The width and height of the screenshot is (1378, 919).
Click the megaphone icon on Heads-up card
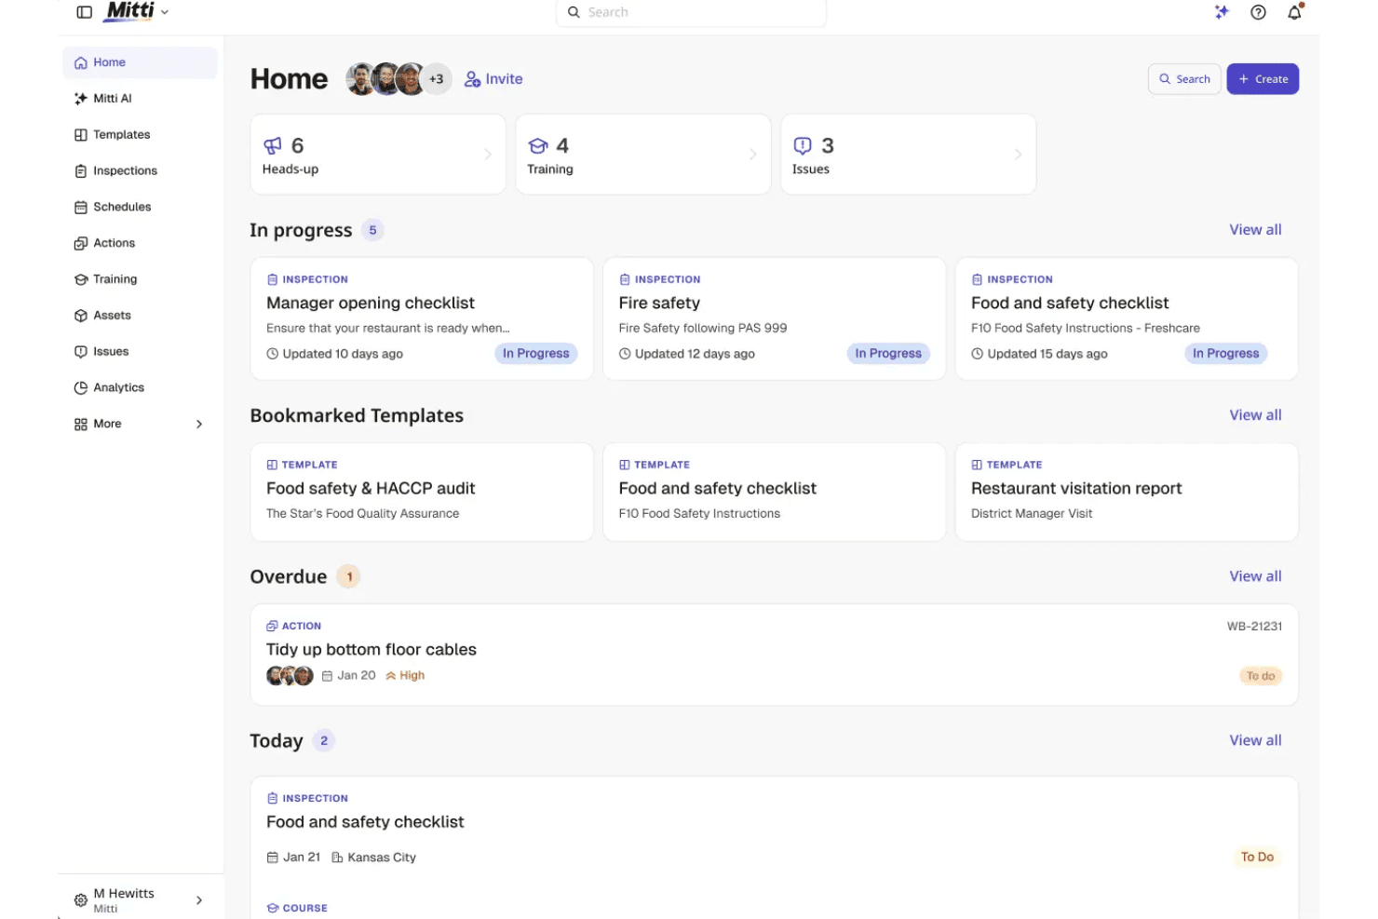click(273, 145)
